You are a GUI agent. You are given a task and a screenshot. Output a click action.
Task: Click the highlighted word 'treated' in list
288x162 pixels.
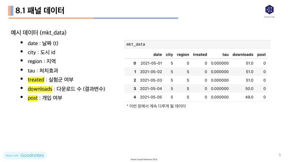point(36,80)
